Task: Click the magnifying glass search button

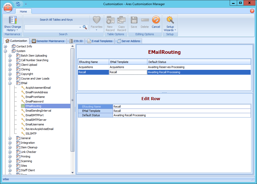Action: coord(85,27)
